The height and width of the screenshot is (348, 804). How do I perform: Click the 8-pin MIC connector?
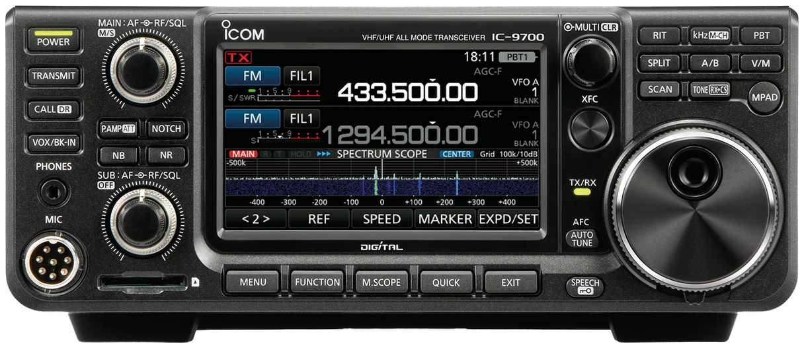(x=53, y=263)
